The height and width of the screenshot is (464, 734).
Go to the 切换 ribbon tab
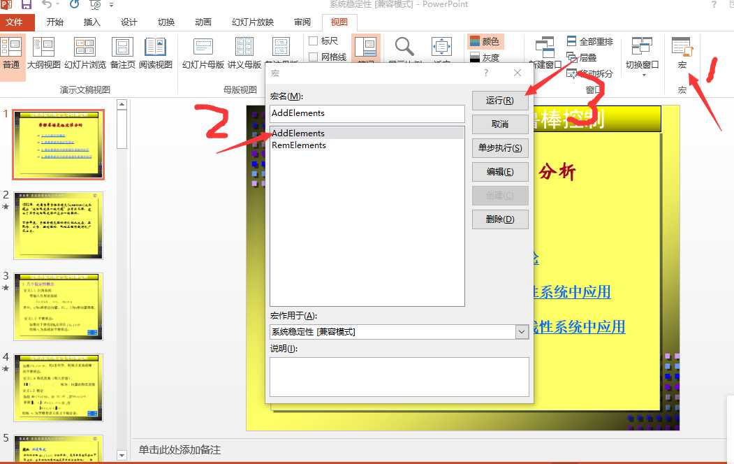pyautogui.click(x=166, y=22)
